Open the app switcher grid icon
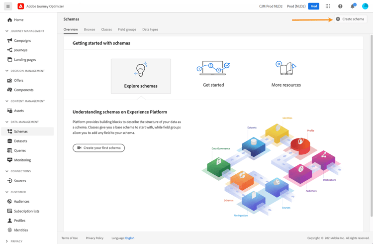Image resolution: width=373 pixels, height=244 pixels. click(328, 6)
